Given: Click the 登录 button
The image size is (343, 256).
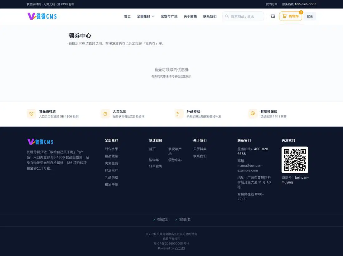Looking at the screenshot, I should click(x=310, y=16).
